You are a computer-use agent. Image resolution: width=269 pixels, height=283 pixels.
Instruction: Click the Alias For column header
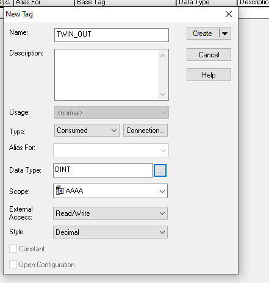point(44,2)
